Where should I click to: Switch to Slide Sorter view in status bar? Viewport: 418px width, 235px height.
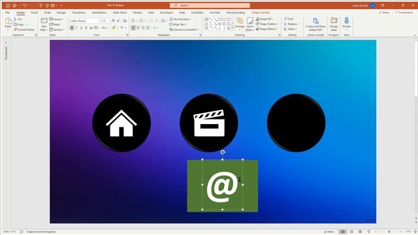point(351,232)
